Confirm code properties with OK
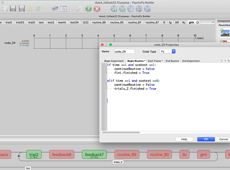 pos(206,139)
